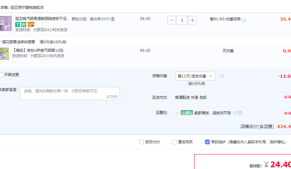This screenshot has width=291, height=169.
Task: Click the 实付款 payable amount label
Action: tap(255, 166)
